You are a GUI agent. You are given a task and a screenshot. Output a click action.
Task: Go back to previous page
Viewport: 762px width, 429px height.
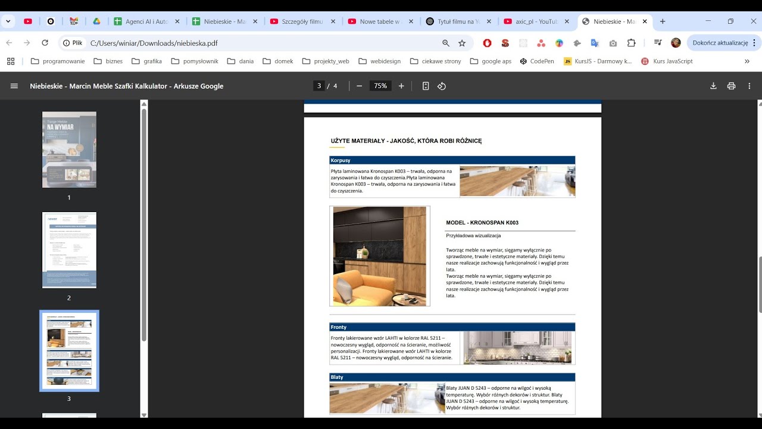coord(9,43)
